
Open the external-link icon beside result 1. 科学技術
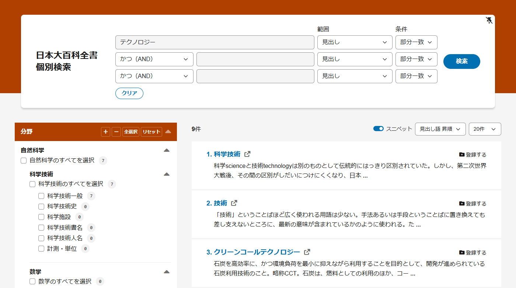tap(248, 154)
